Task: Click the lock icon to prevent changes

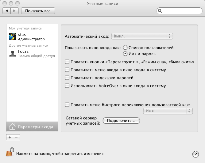Action: click(10, 152)
